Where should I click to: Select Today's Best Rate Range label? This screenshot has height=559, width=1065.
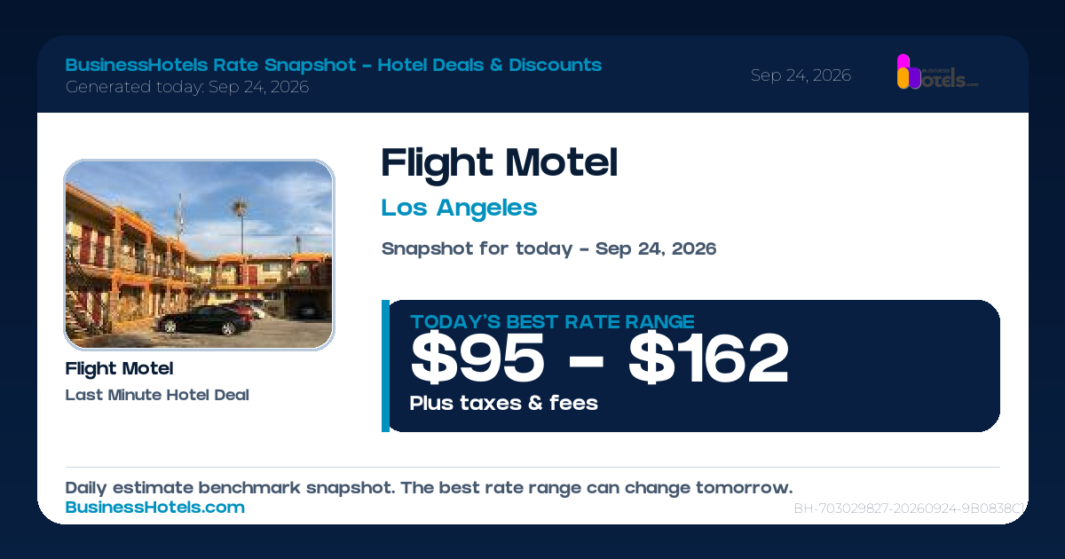tap(552, 322)
